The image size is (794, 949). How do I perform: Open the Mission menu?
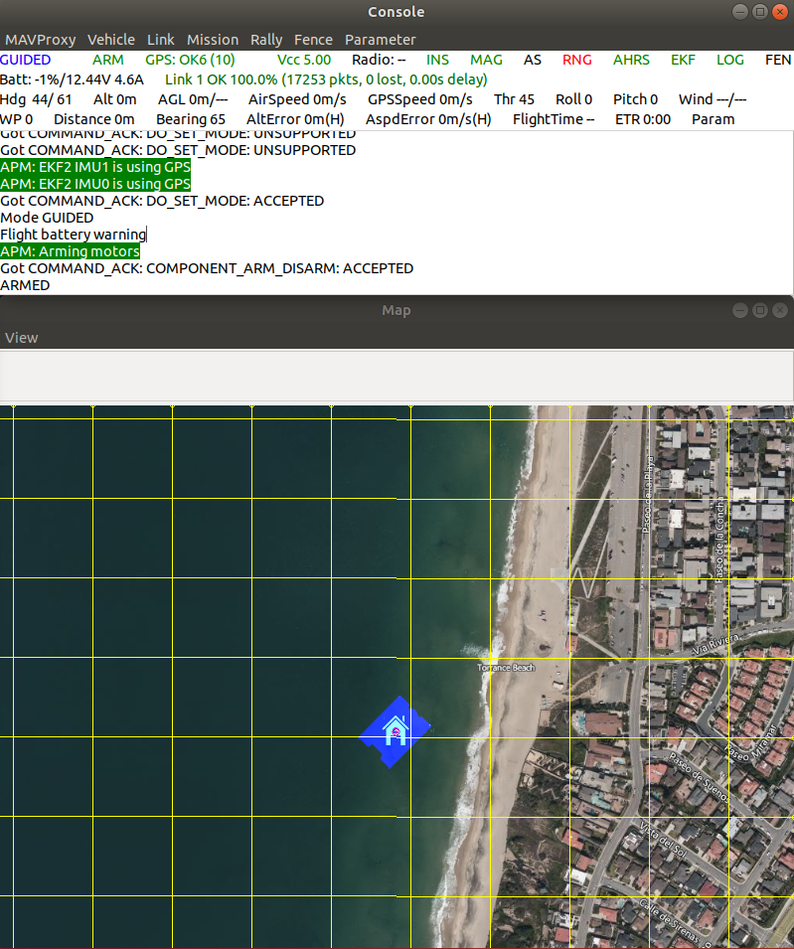pos(213,40)
